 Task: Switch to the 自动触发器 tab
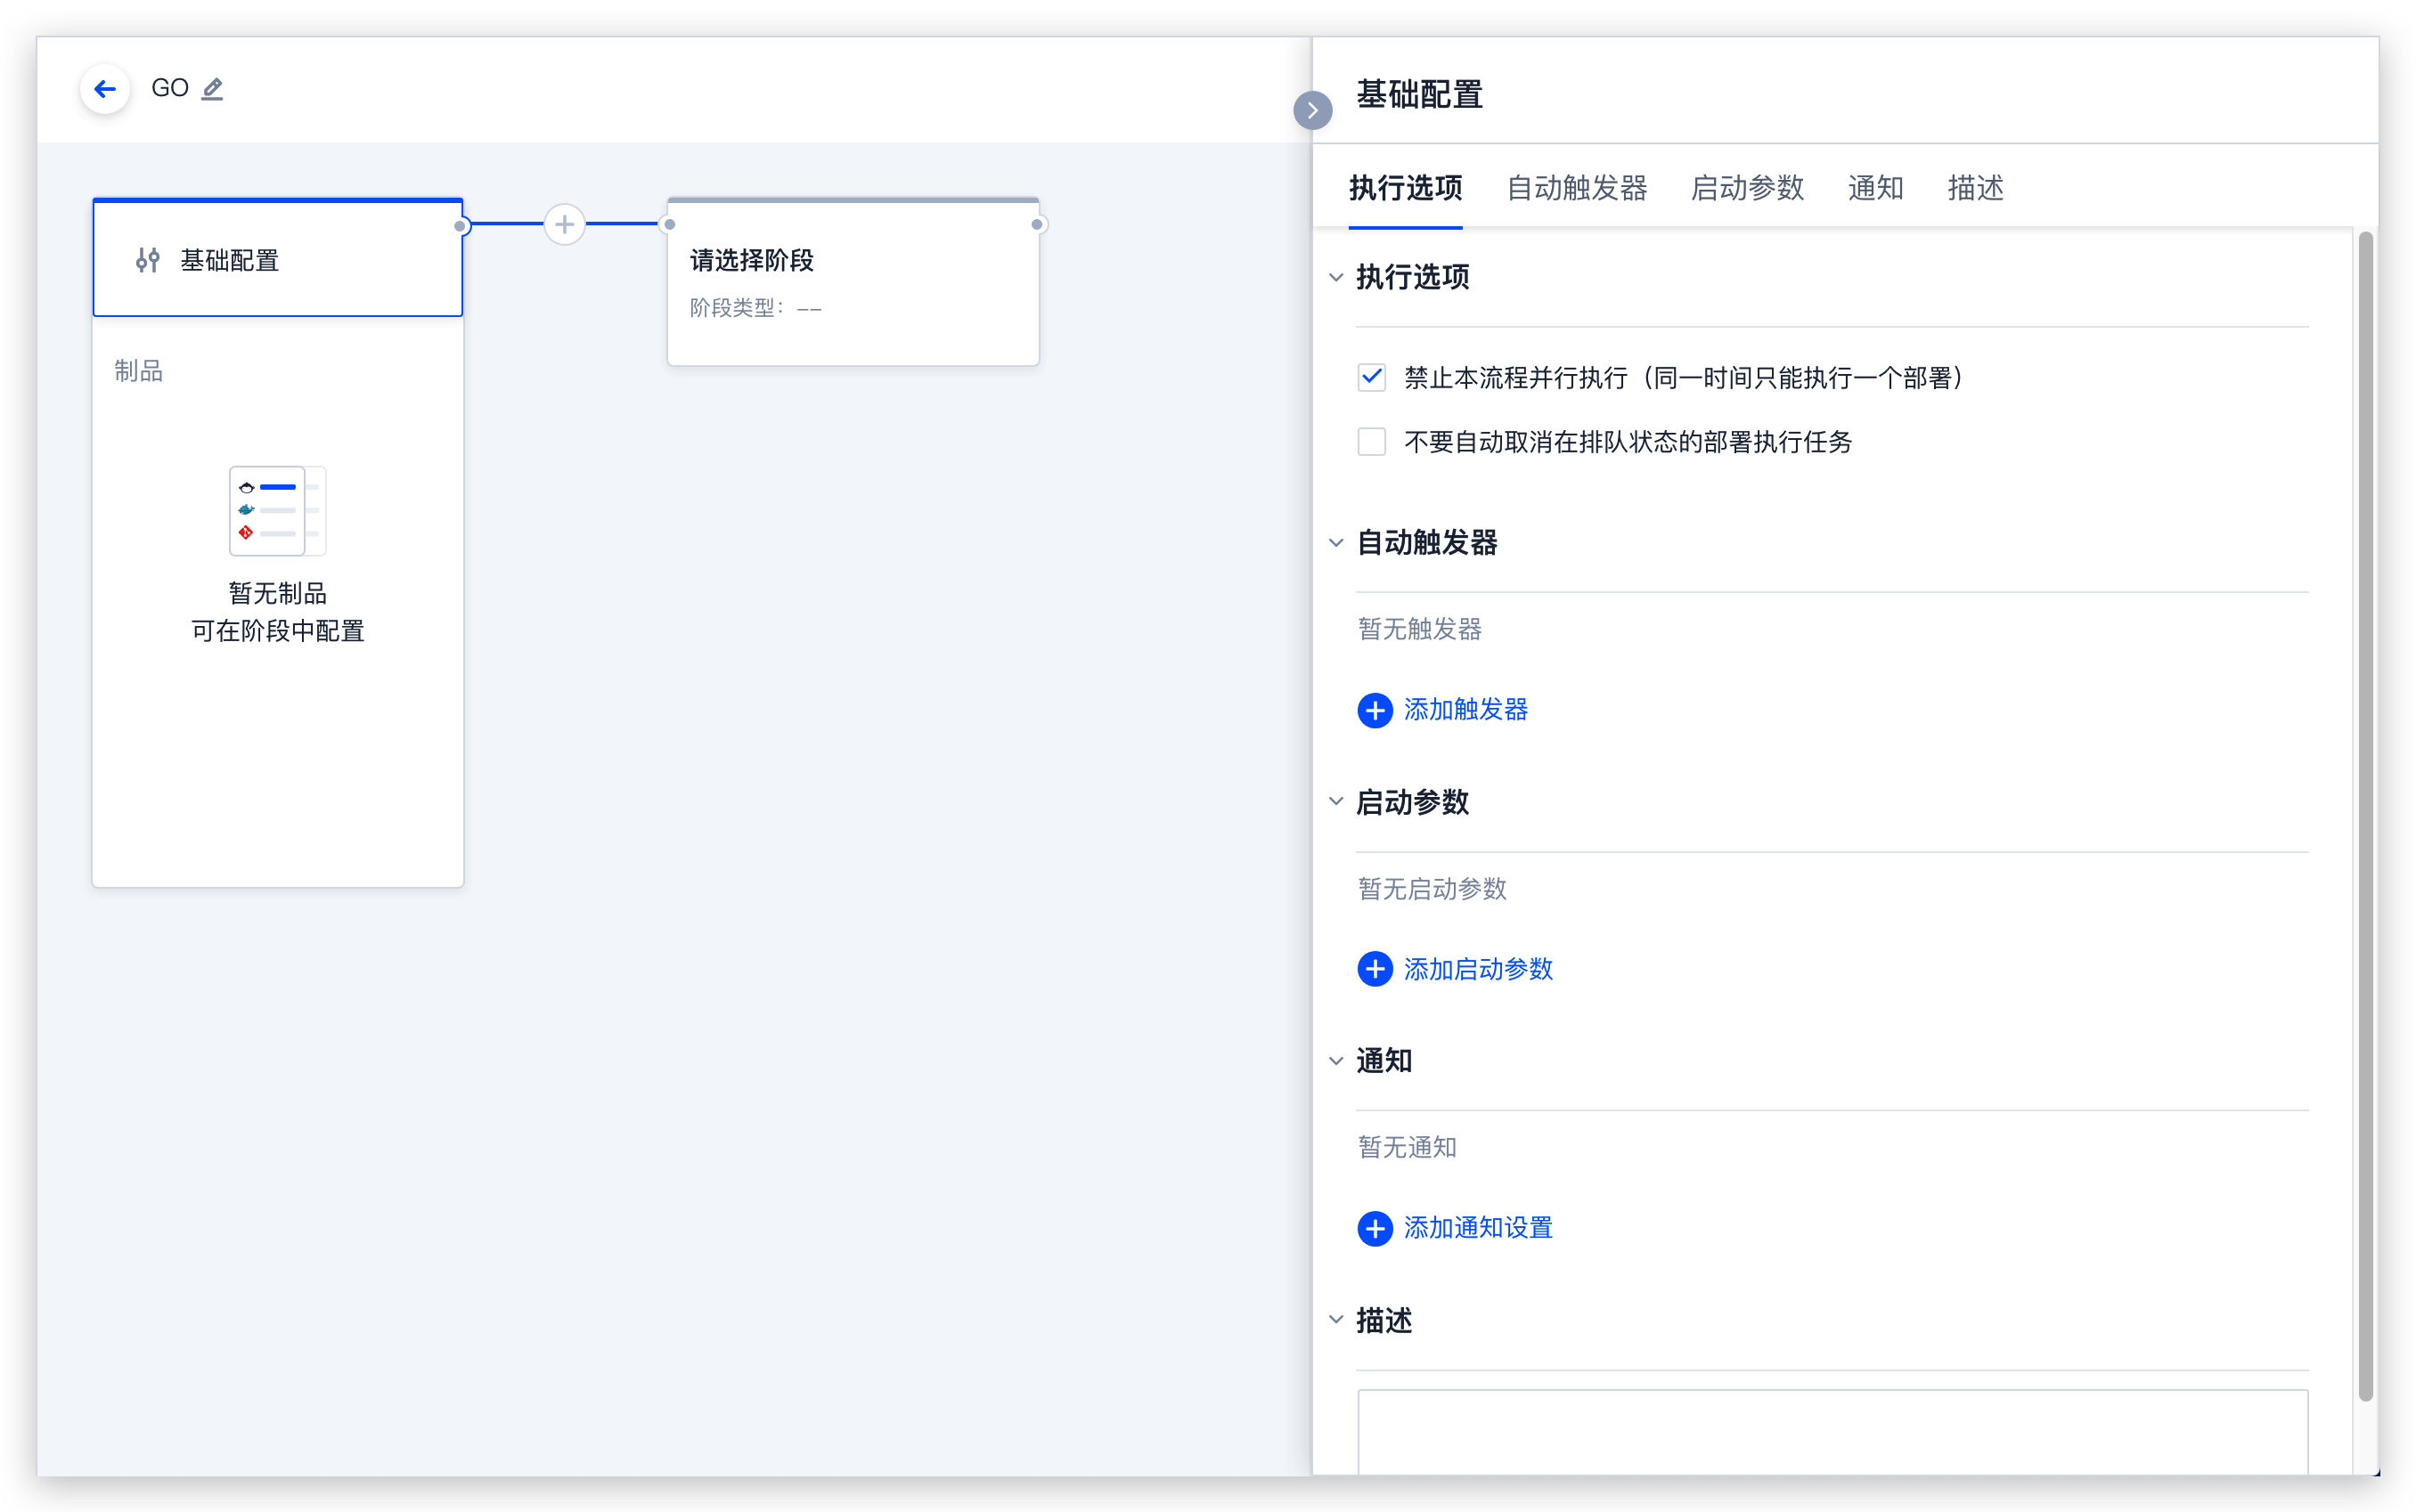coord(1577,188)
